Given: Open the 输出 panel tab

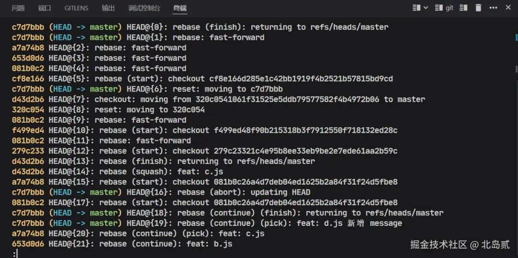Looking at the screenshot, I should tap(108, 8).
